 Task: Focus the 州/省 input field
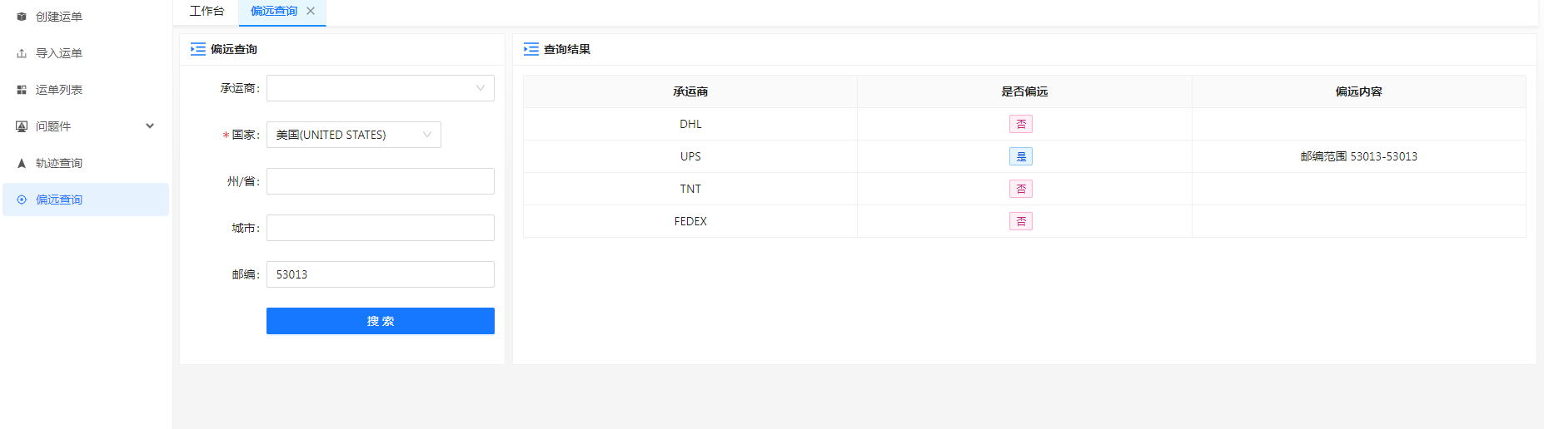pyautogui.click(x=380, y=181)
